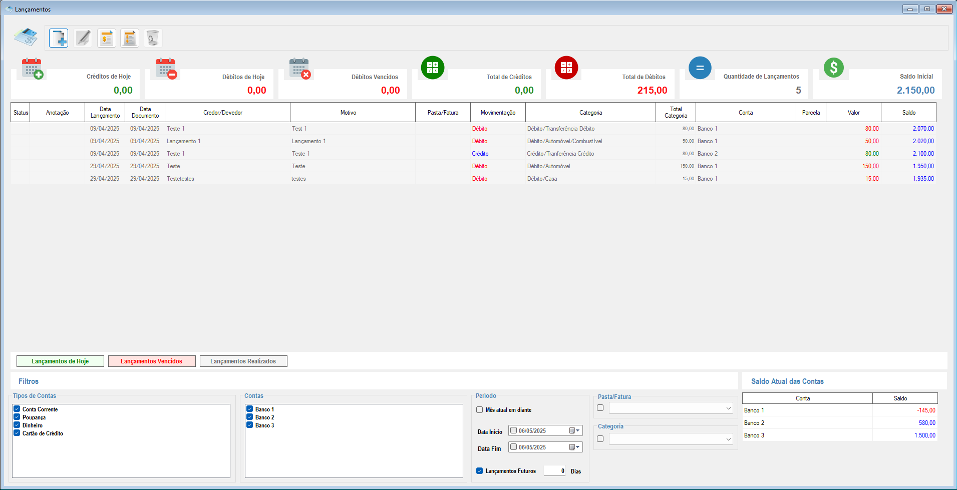The height and width of the screenshot is (490, 957).
Task: Click the green Total de Créditos calculator icon
Action: coord(433,68)
